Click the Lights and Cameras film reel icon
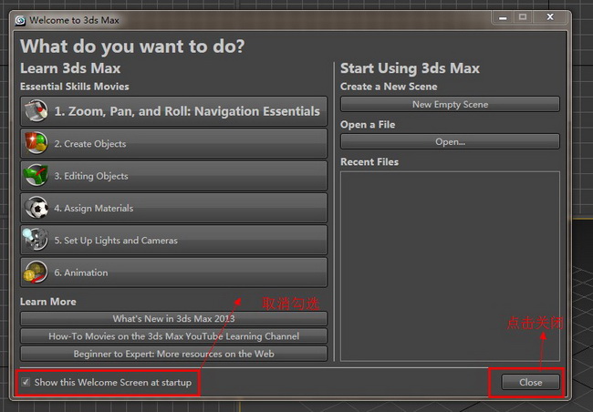Image resolution: width=593 pixels, height=412 pixels. tap(36, 239)
